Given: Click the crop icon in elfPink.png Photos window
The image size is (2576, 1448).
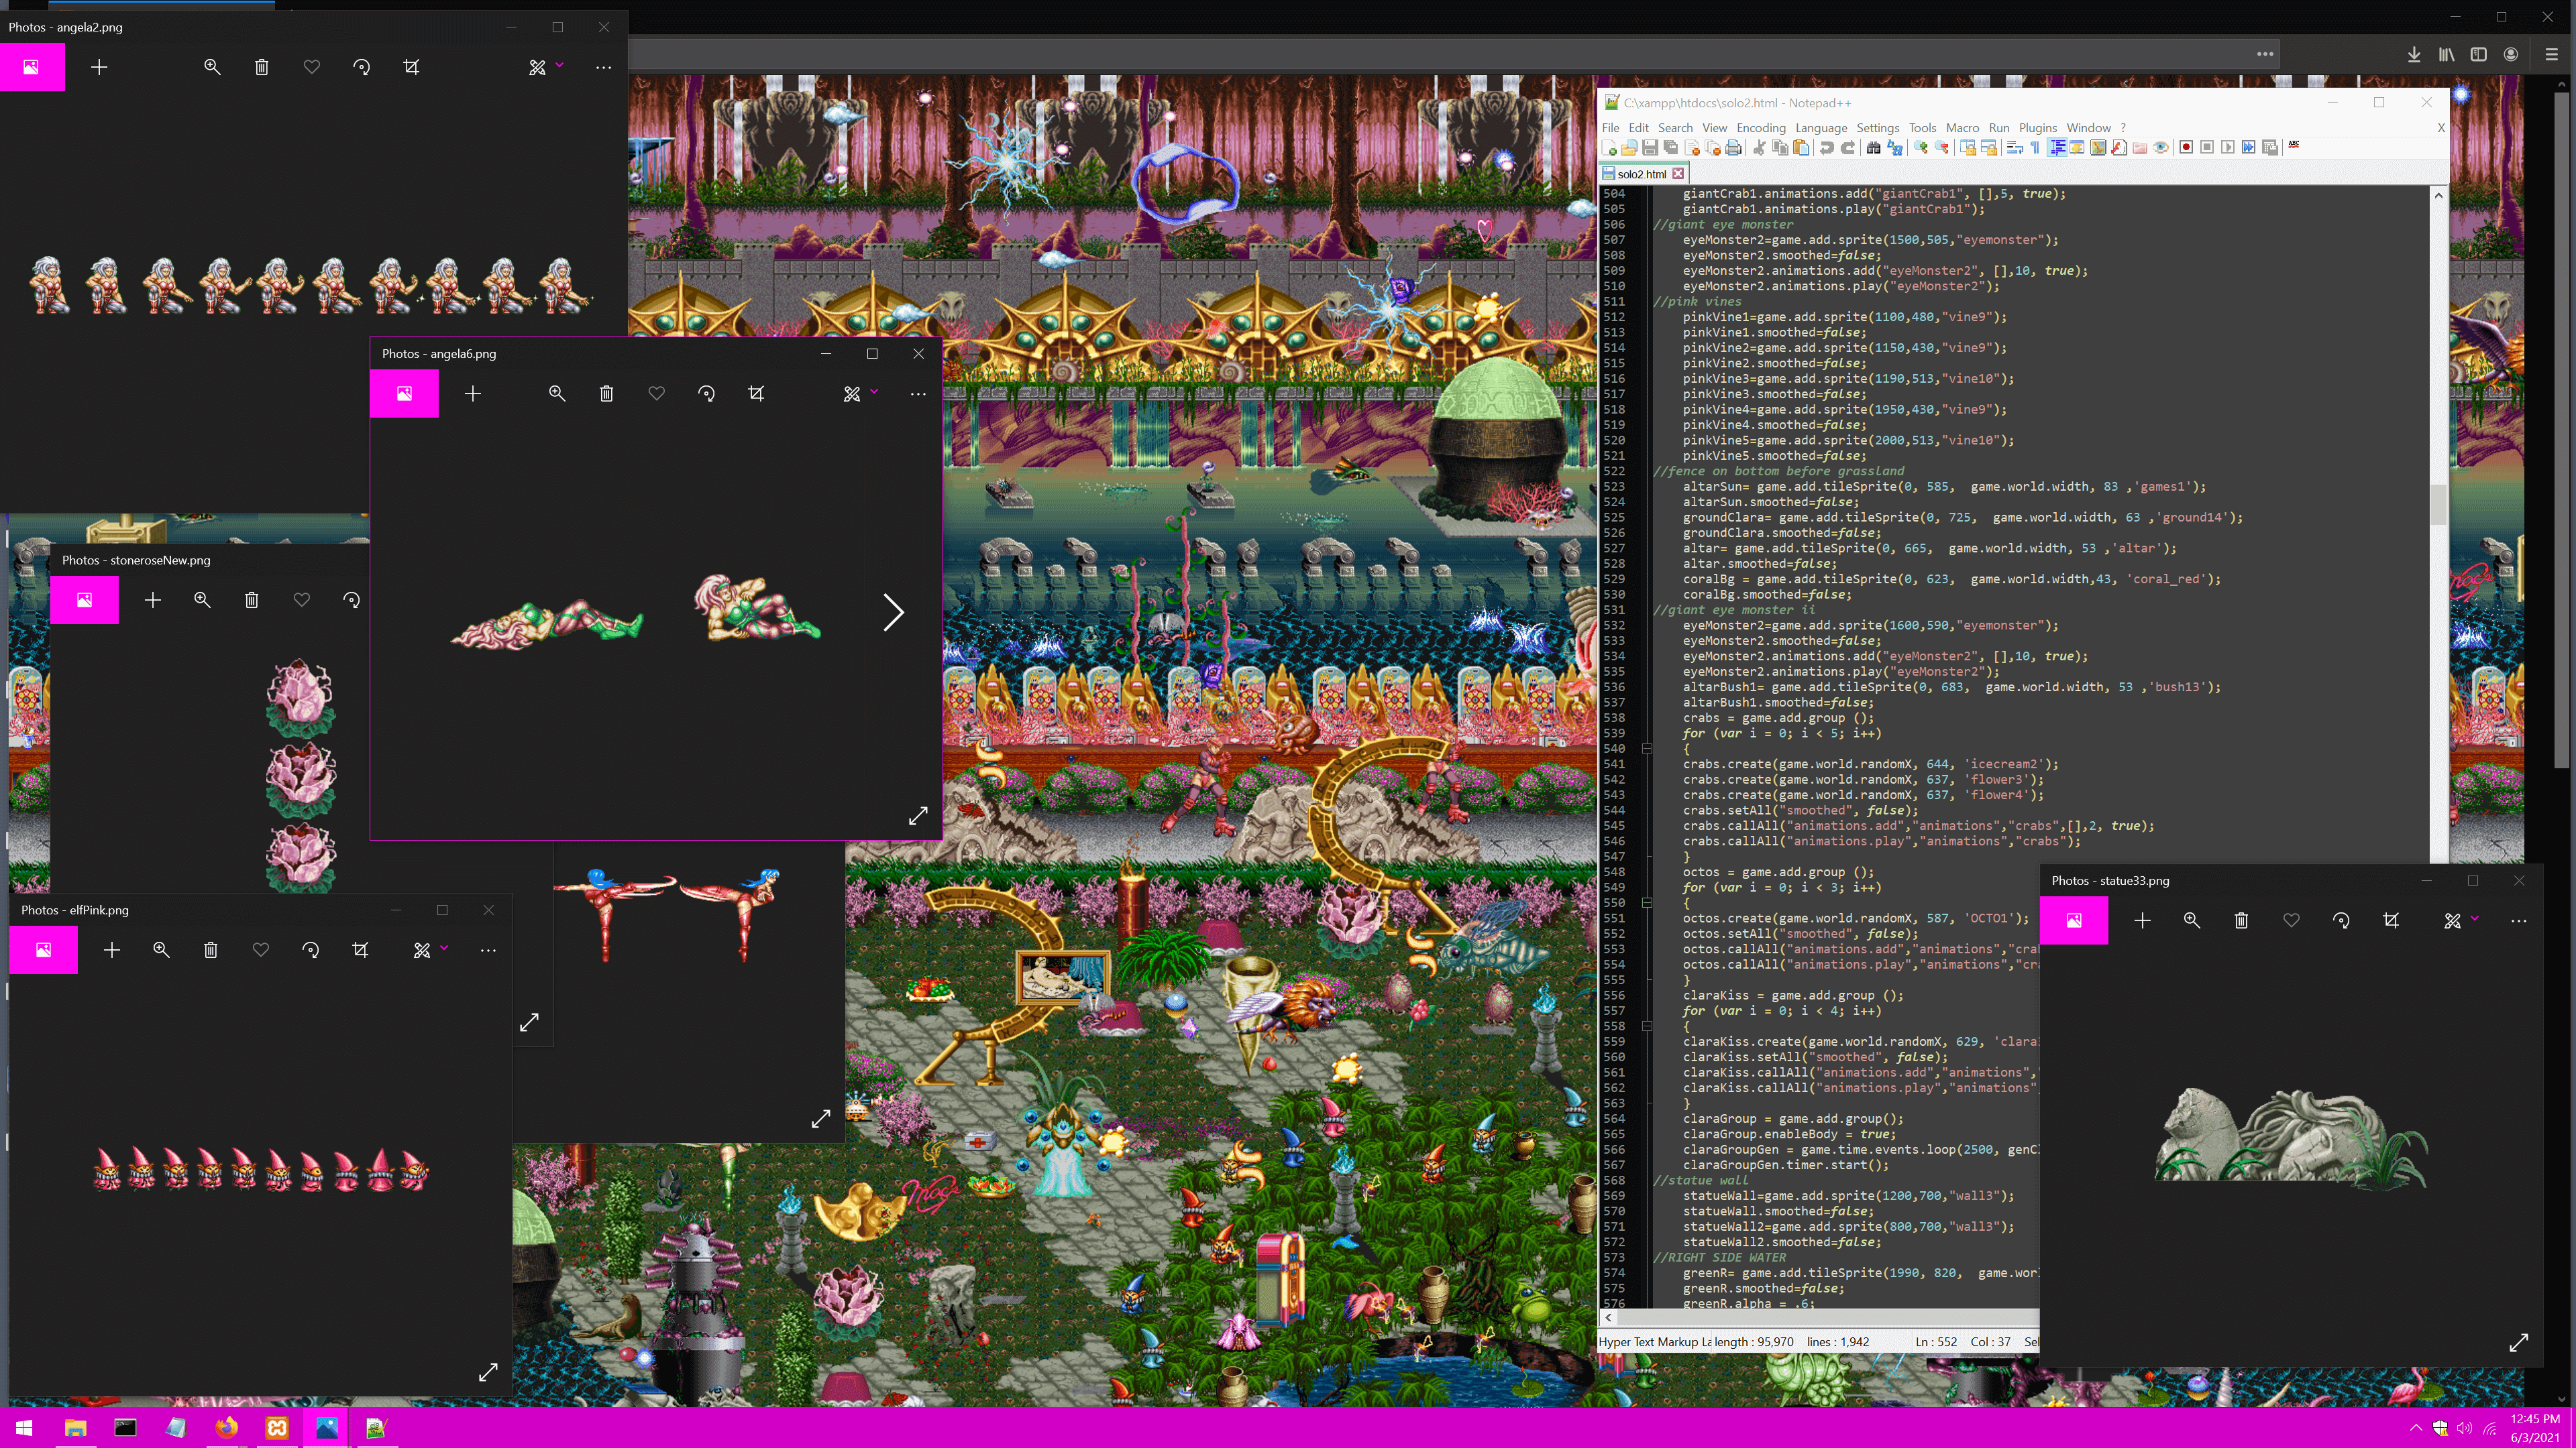Looking at the screenshot, I should point(361,949).
